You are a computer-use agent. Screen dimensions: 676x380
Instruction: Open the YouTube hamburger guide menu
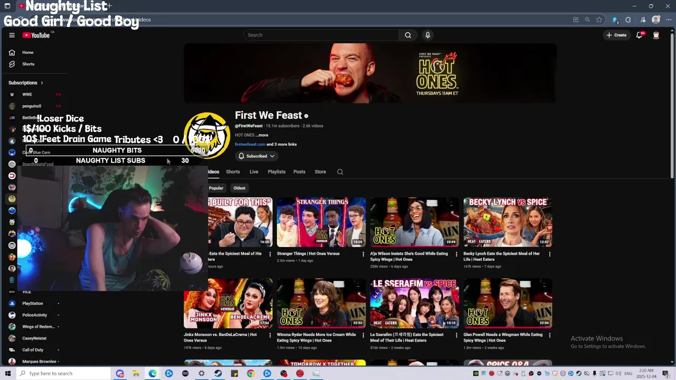(x=12, y=35)
